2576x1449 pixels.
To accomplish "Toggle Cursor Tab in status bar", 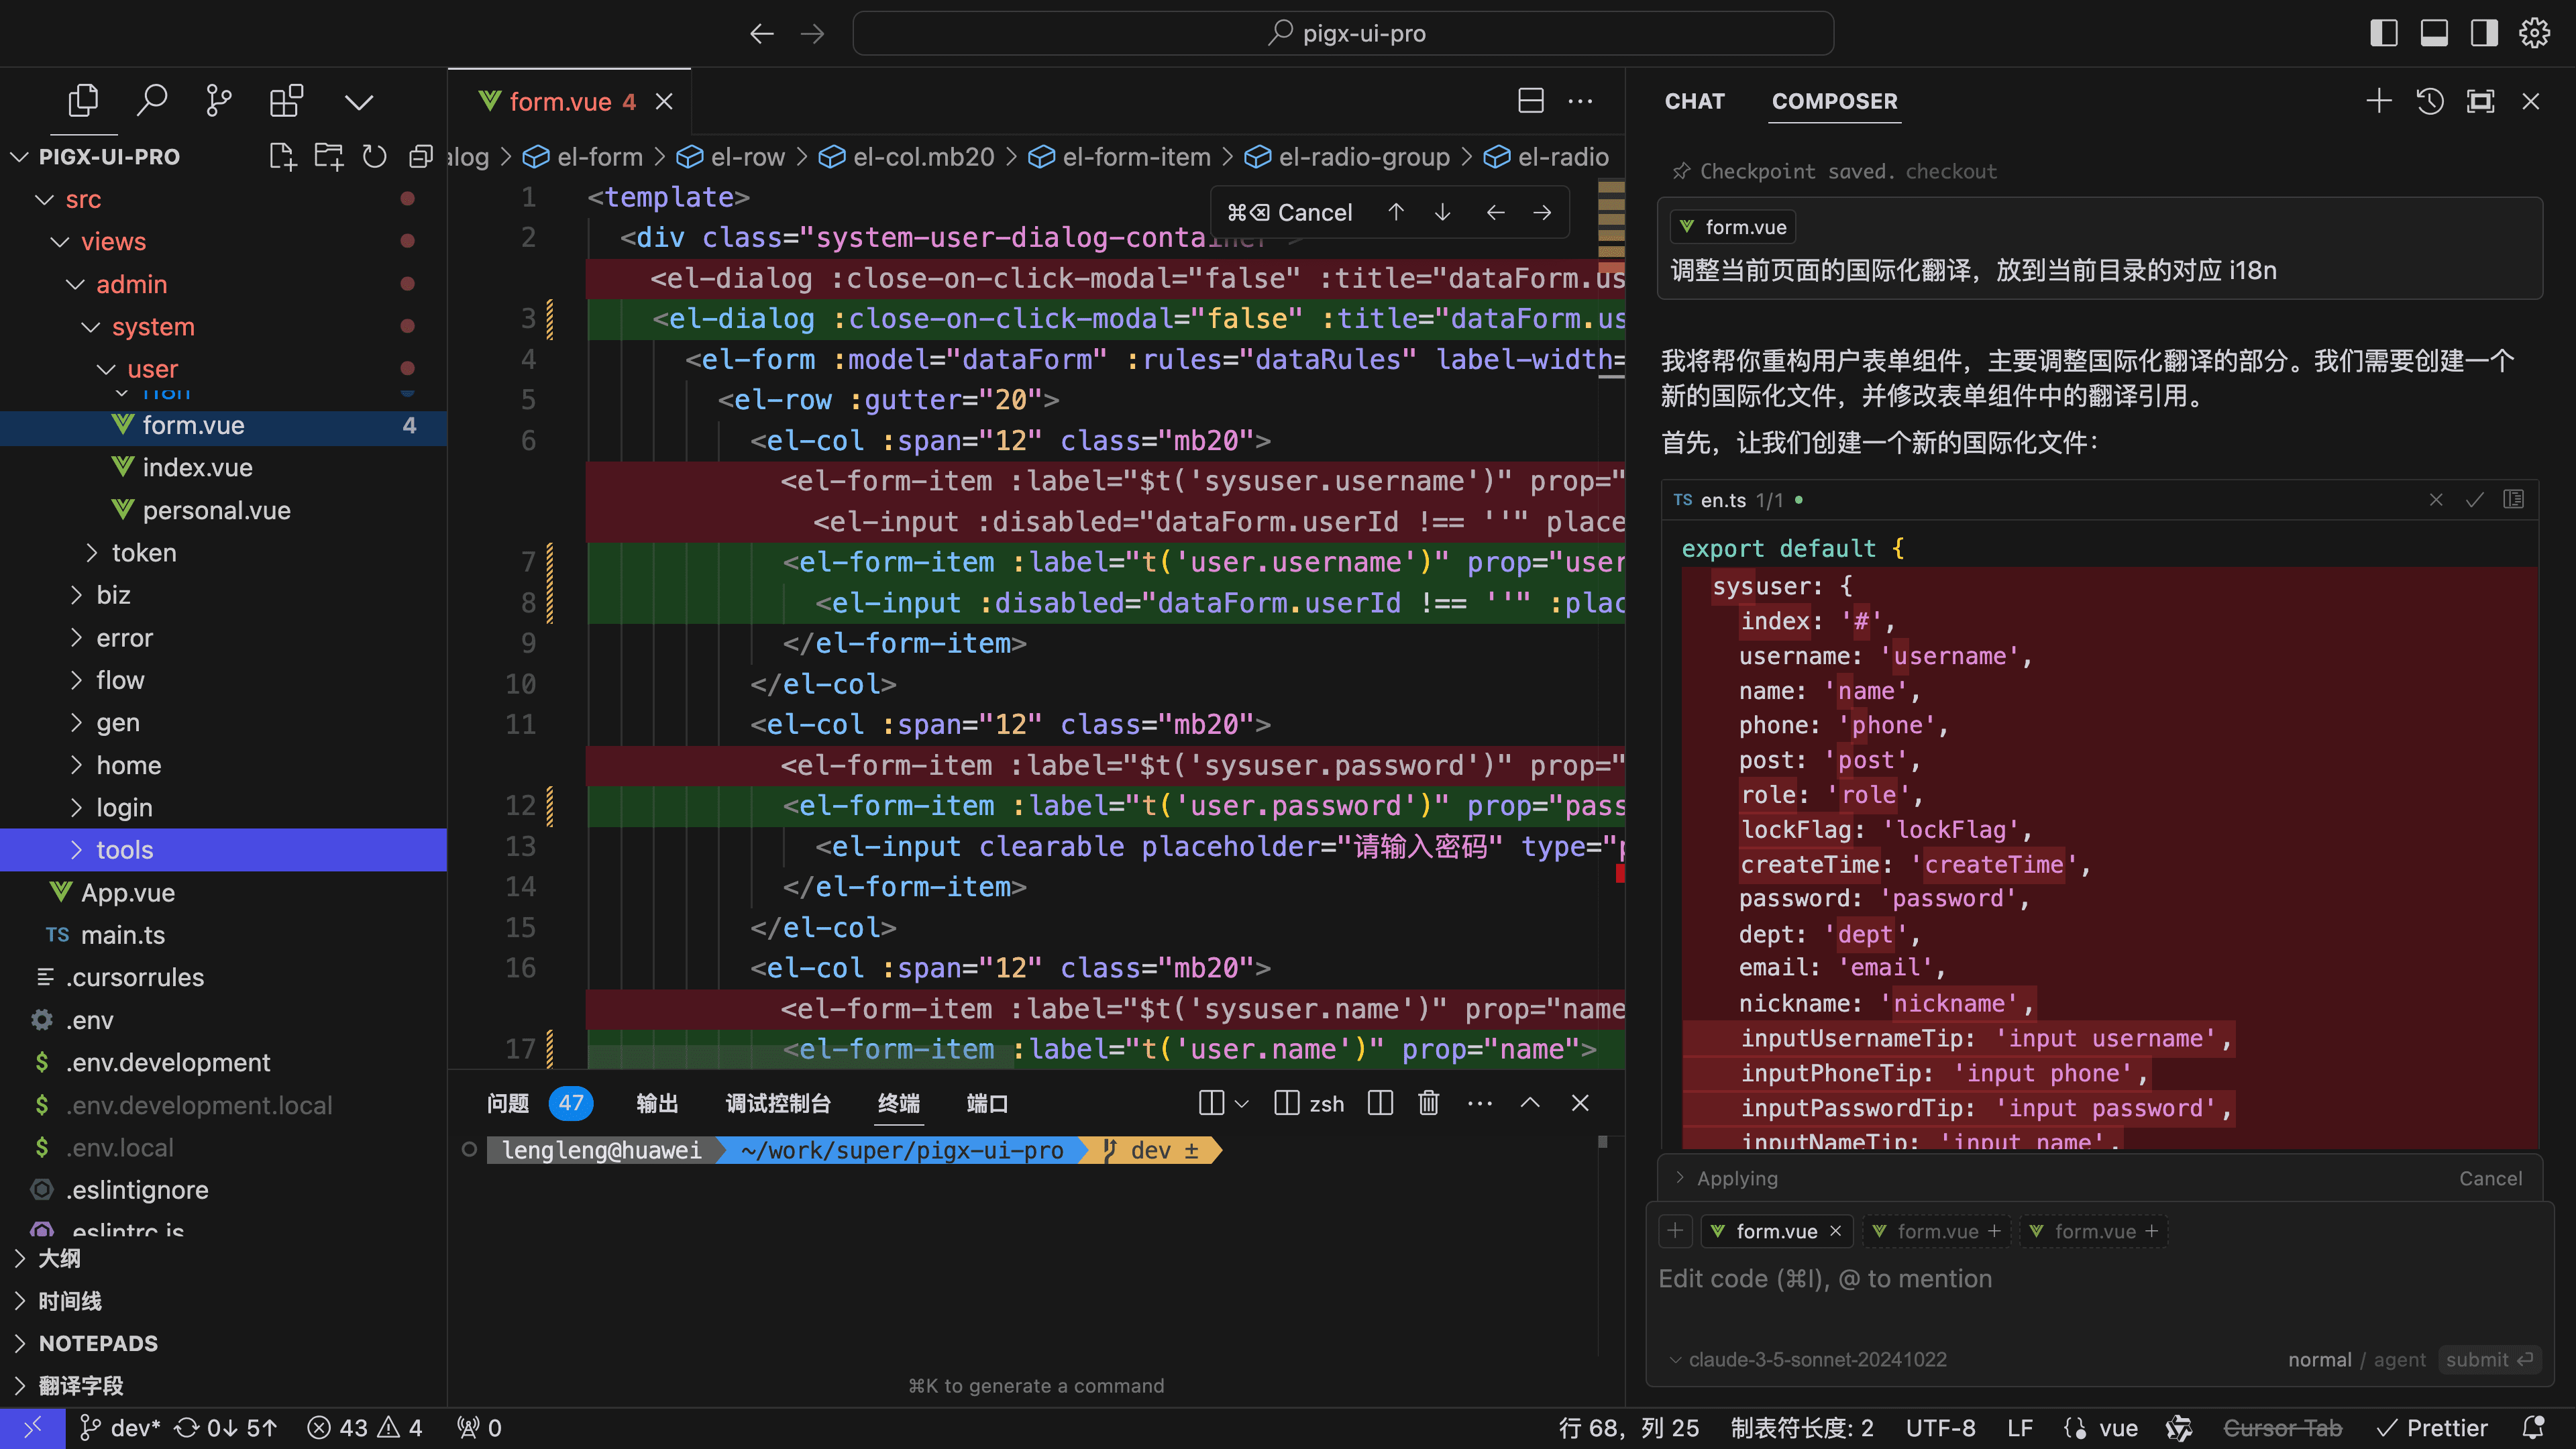I will coord(2282,1427).
